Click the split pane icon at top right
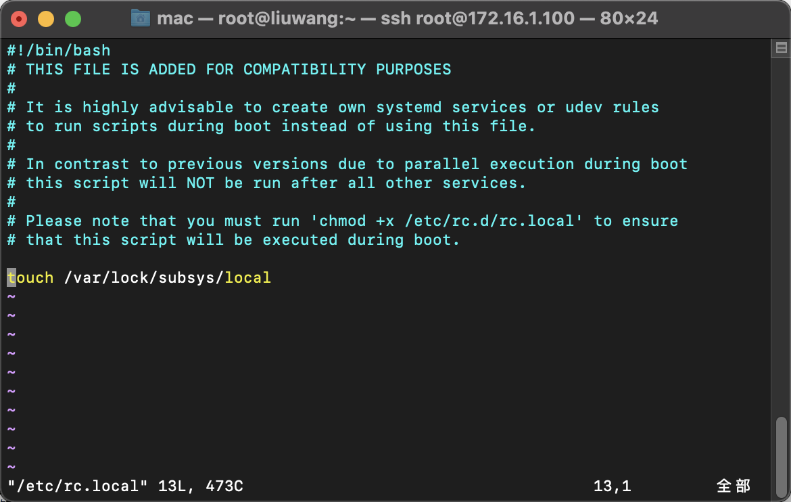791x502 pixels. click(x=781, y=49)
